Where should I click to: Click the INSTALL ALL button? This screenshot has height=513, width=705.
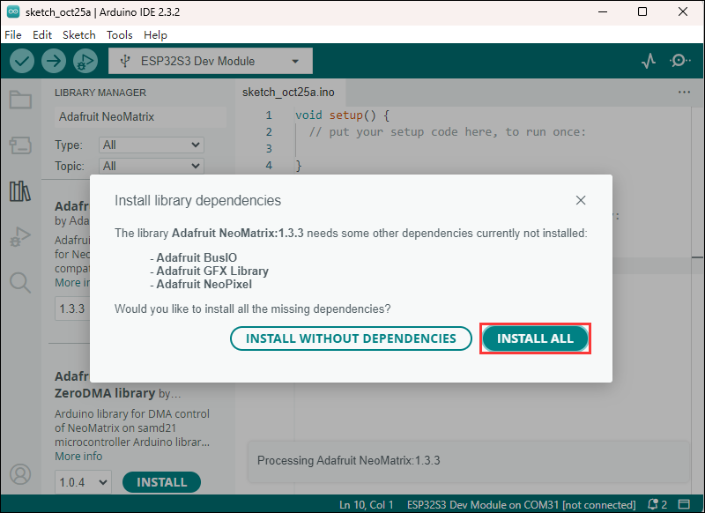tap(535, 338)
